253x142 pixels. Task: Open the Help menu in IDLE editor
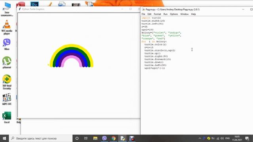(193, 14)
